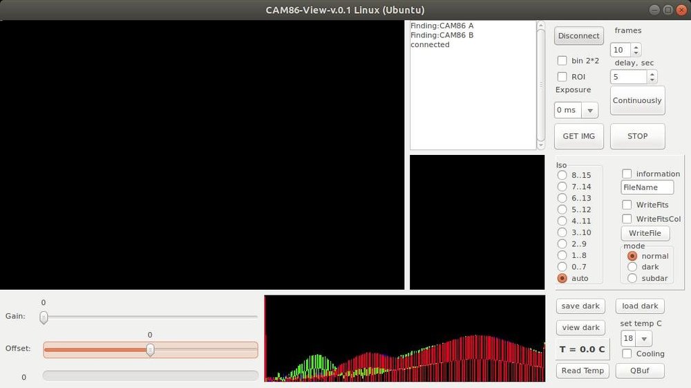Increase delay seconds with up arrow
691x388 pixels.
point(652,73)
